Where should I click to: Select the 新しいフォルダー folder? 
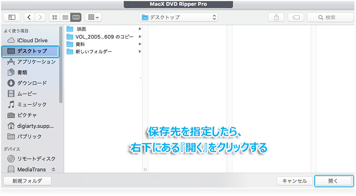[x=104, y=52]
